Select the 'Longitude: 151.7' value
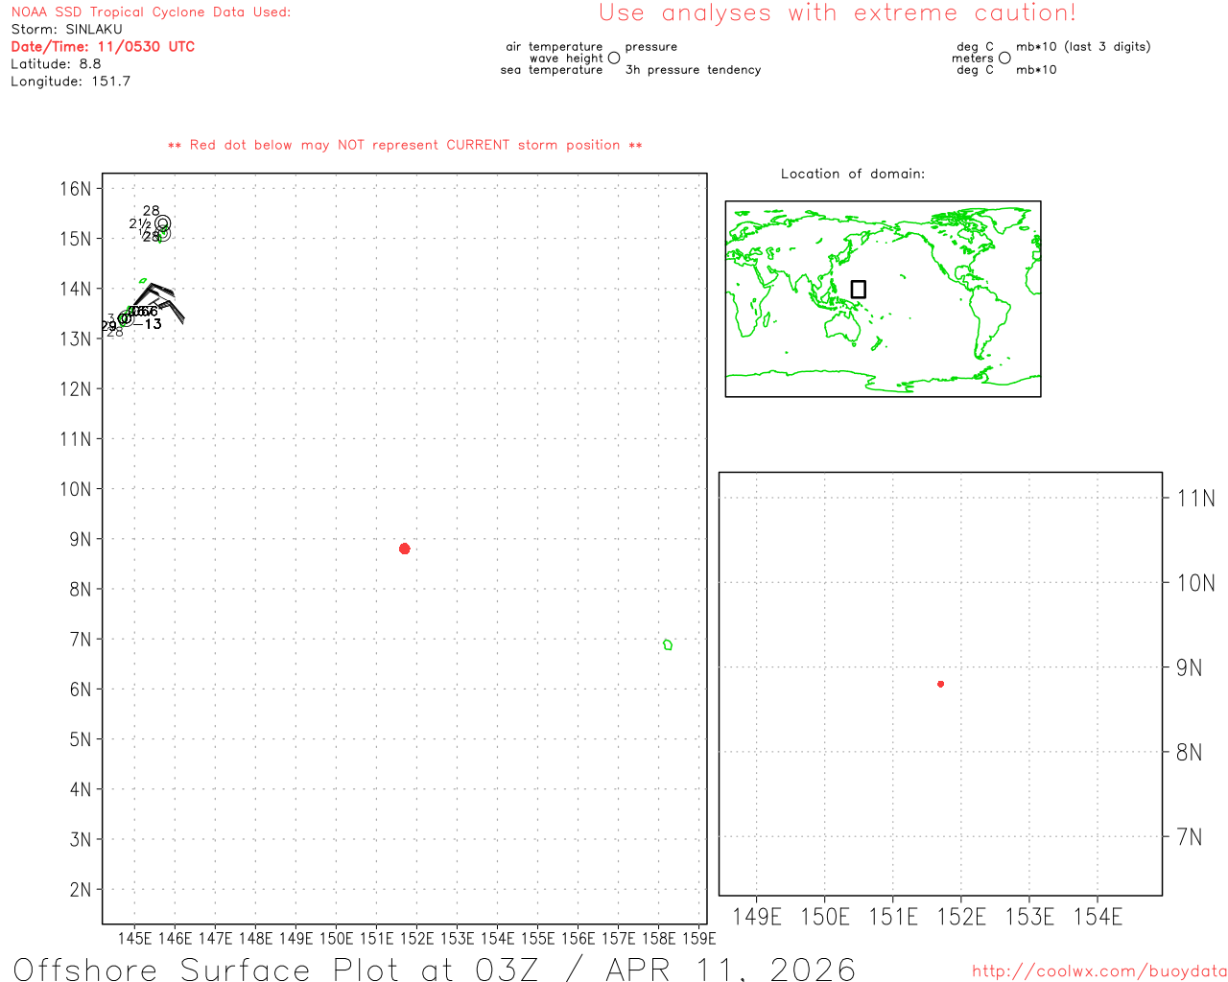Image resolution: width=1228 pixels, height=982 pixels. (71, 82)
